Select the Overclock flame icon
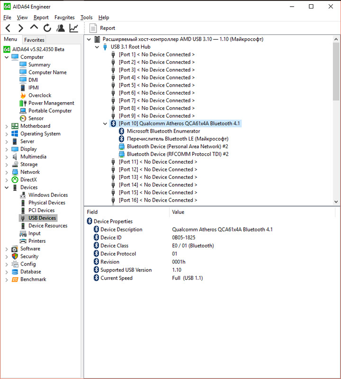Image resolution: width=341 pixels, height=379 pixels. (23, 96)
